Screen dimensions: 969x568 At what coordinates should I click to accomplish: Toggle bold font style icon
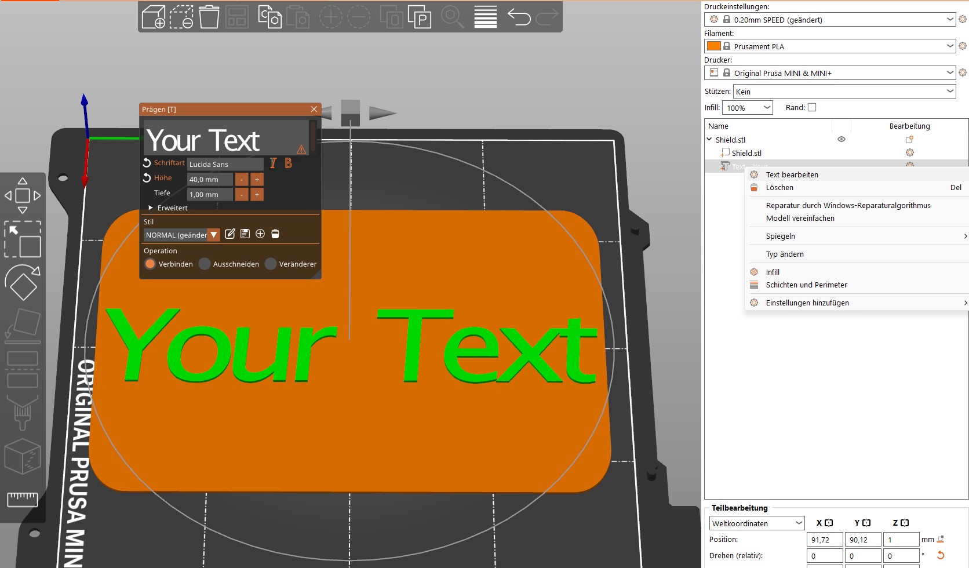click(288, 163)
